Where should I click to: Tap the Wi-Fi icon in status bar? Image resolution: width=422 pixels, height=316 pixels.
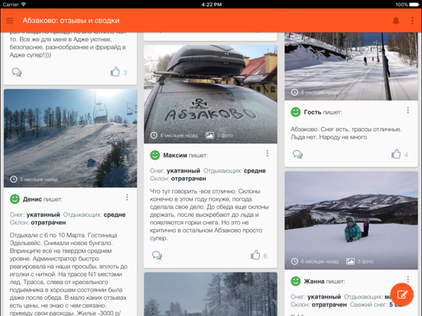click(24, 5)
